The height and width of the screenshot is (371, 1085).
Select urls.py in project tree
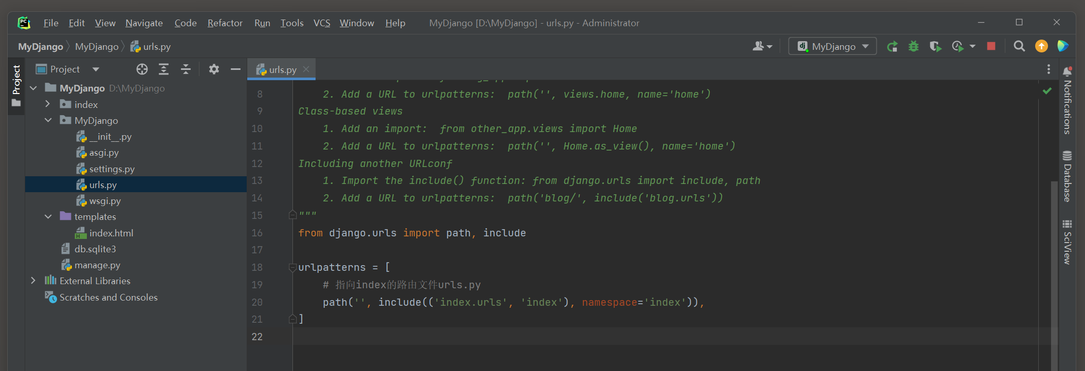pyautogui.click(x=136, y=184)
